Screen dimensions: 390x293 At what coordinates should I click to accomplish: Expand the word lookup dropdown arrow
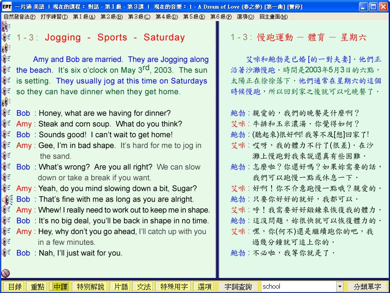click(x=340, y=287)
